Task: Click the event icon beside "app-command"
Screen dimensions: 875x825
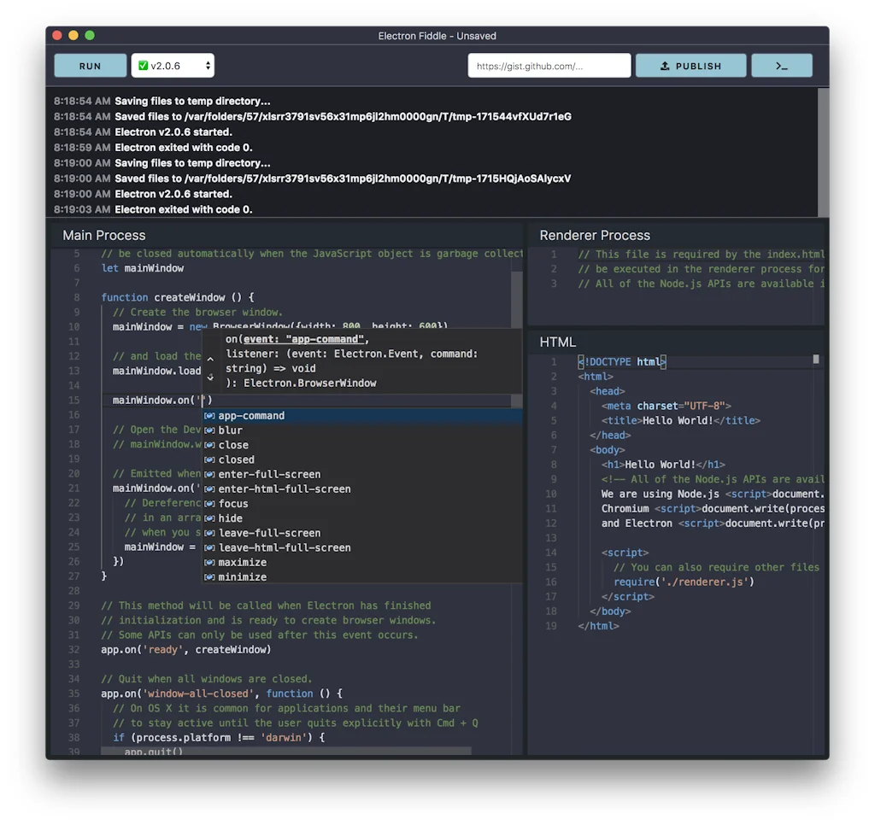Action: 209,415
